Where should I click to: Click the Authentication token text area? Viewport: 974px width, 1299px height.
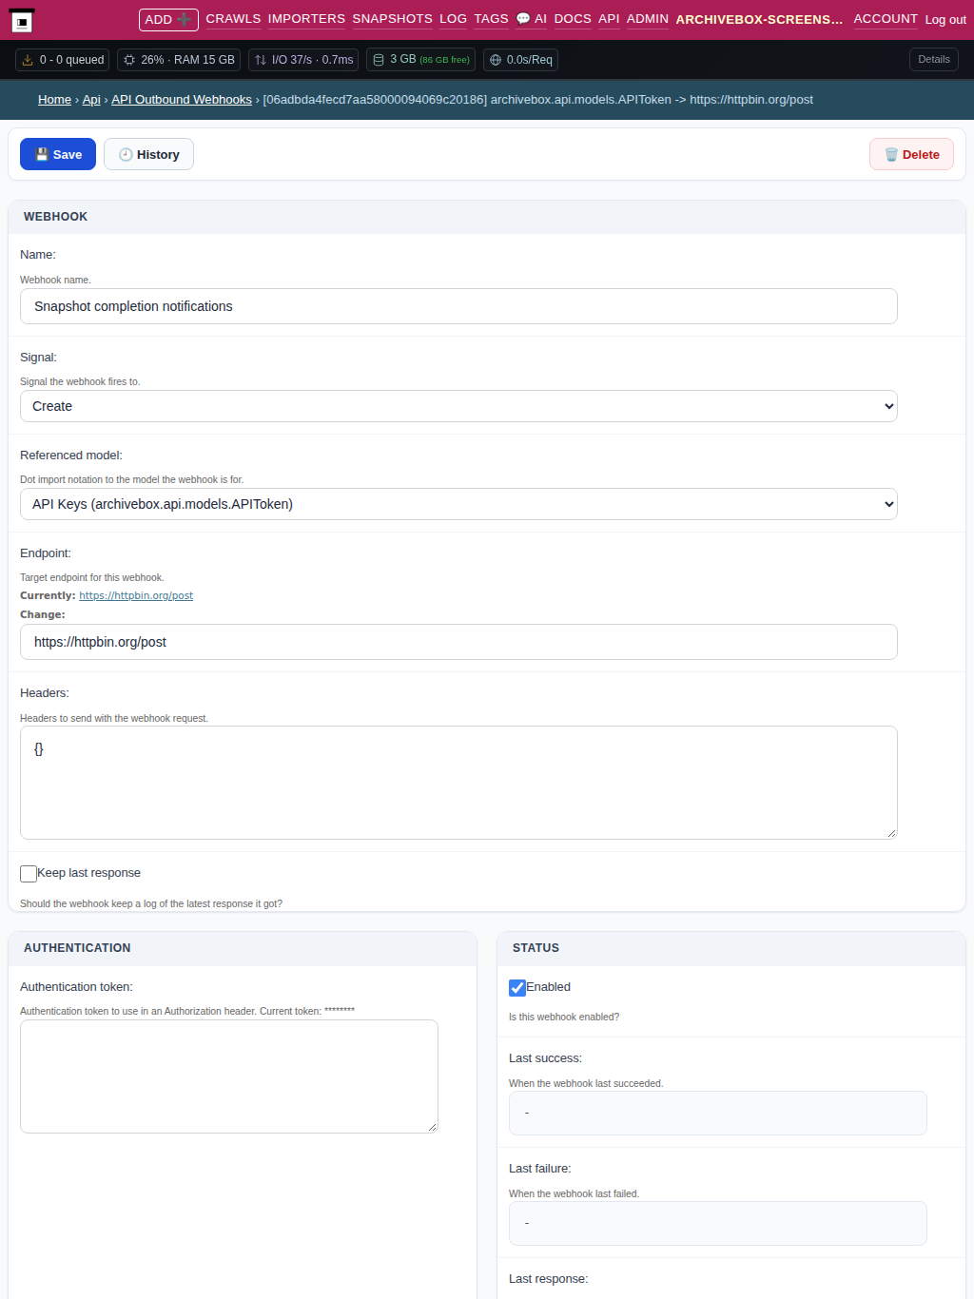coord(229,1076)
